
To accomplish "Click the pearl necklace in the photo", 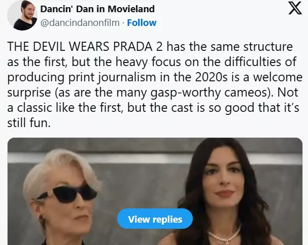I will pos(225,234).
